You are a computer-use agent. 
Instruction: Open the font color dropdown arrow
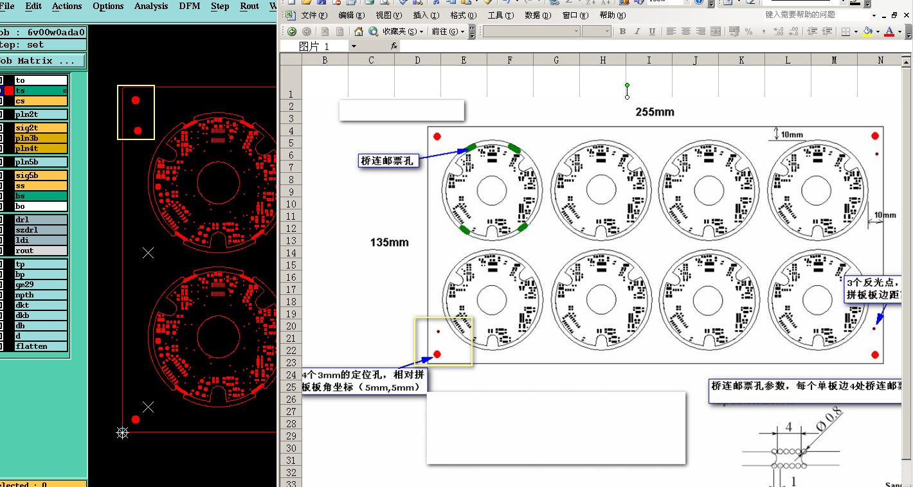pos(899,31)
